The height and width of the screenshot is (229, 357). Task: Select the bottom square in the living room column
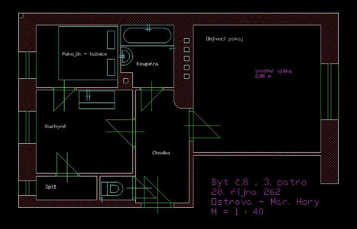coord(186,76)
